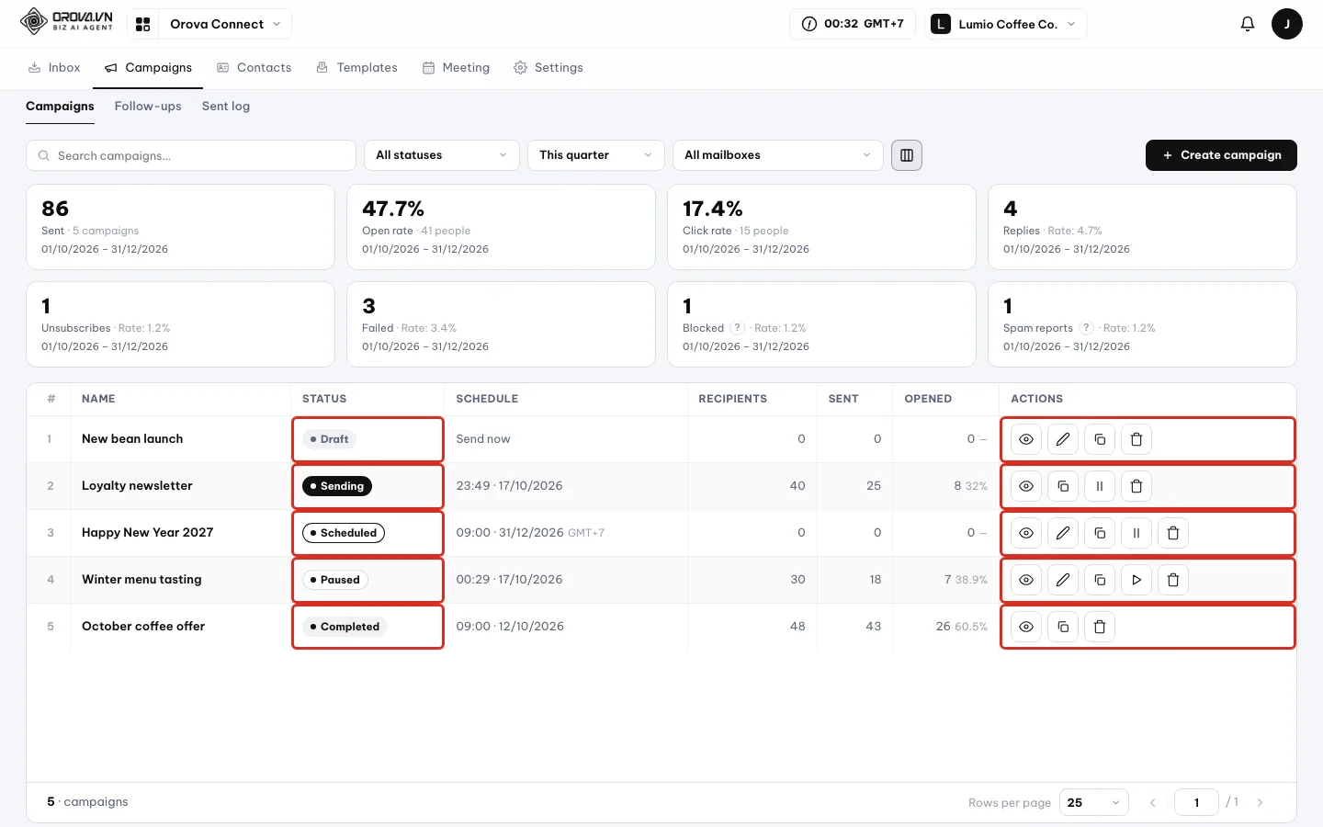The width and height of the screenshot is (1323, 827).
Task: Open the This quarter date filter
Action: coord(596,155)
